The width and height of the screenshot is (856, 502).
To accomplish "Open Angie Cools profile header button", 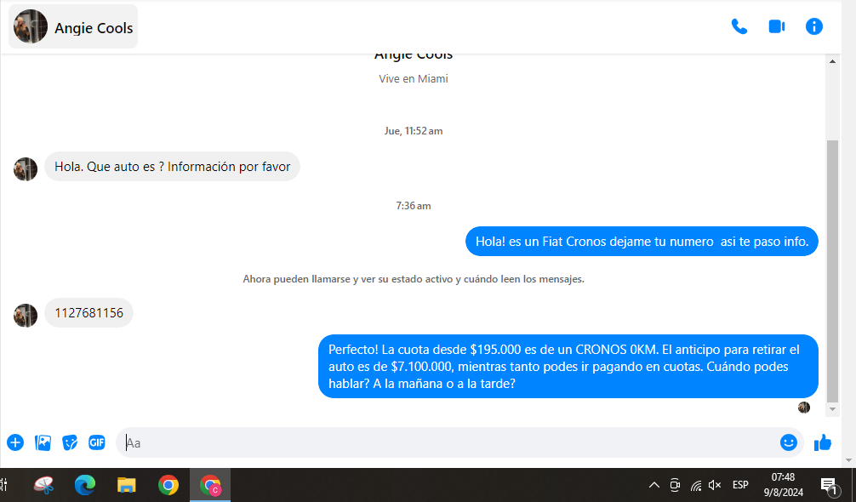I will (x=73, y=26).
